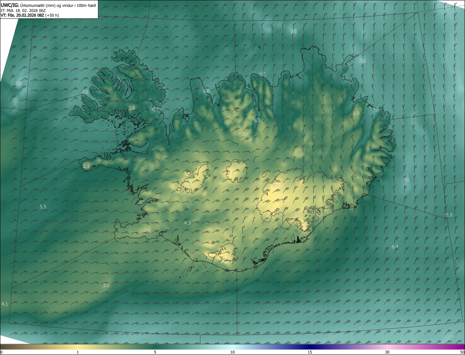
Task: Click the map value 2.6
Action: [147, 230]
